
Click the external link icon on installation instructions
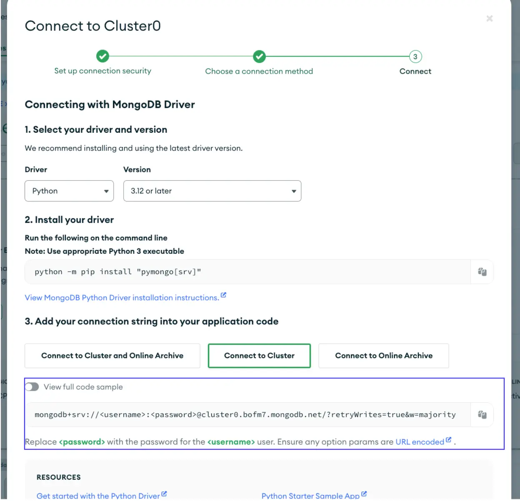224,295
